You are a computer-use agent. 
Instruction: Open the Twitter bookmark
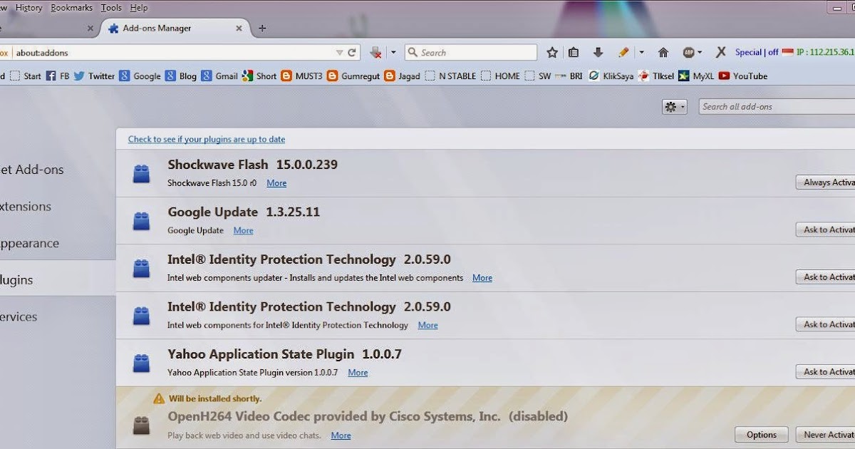pos(94,76)
